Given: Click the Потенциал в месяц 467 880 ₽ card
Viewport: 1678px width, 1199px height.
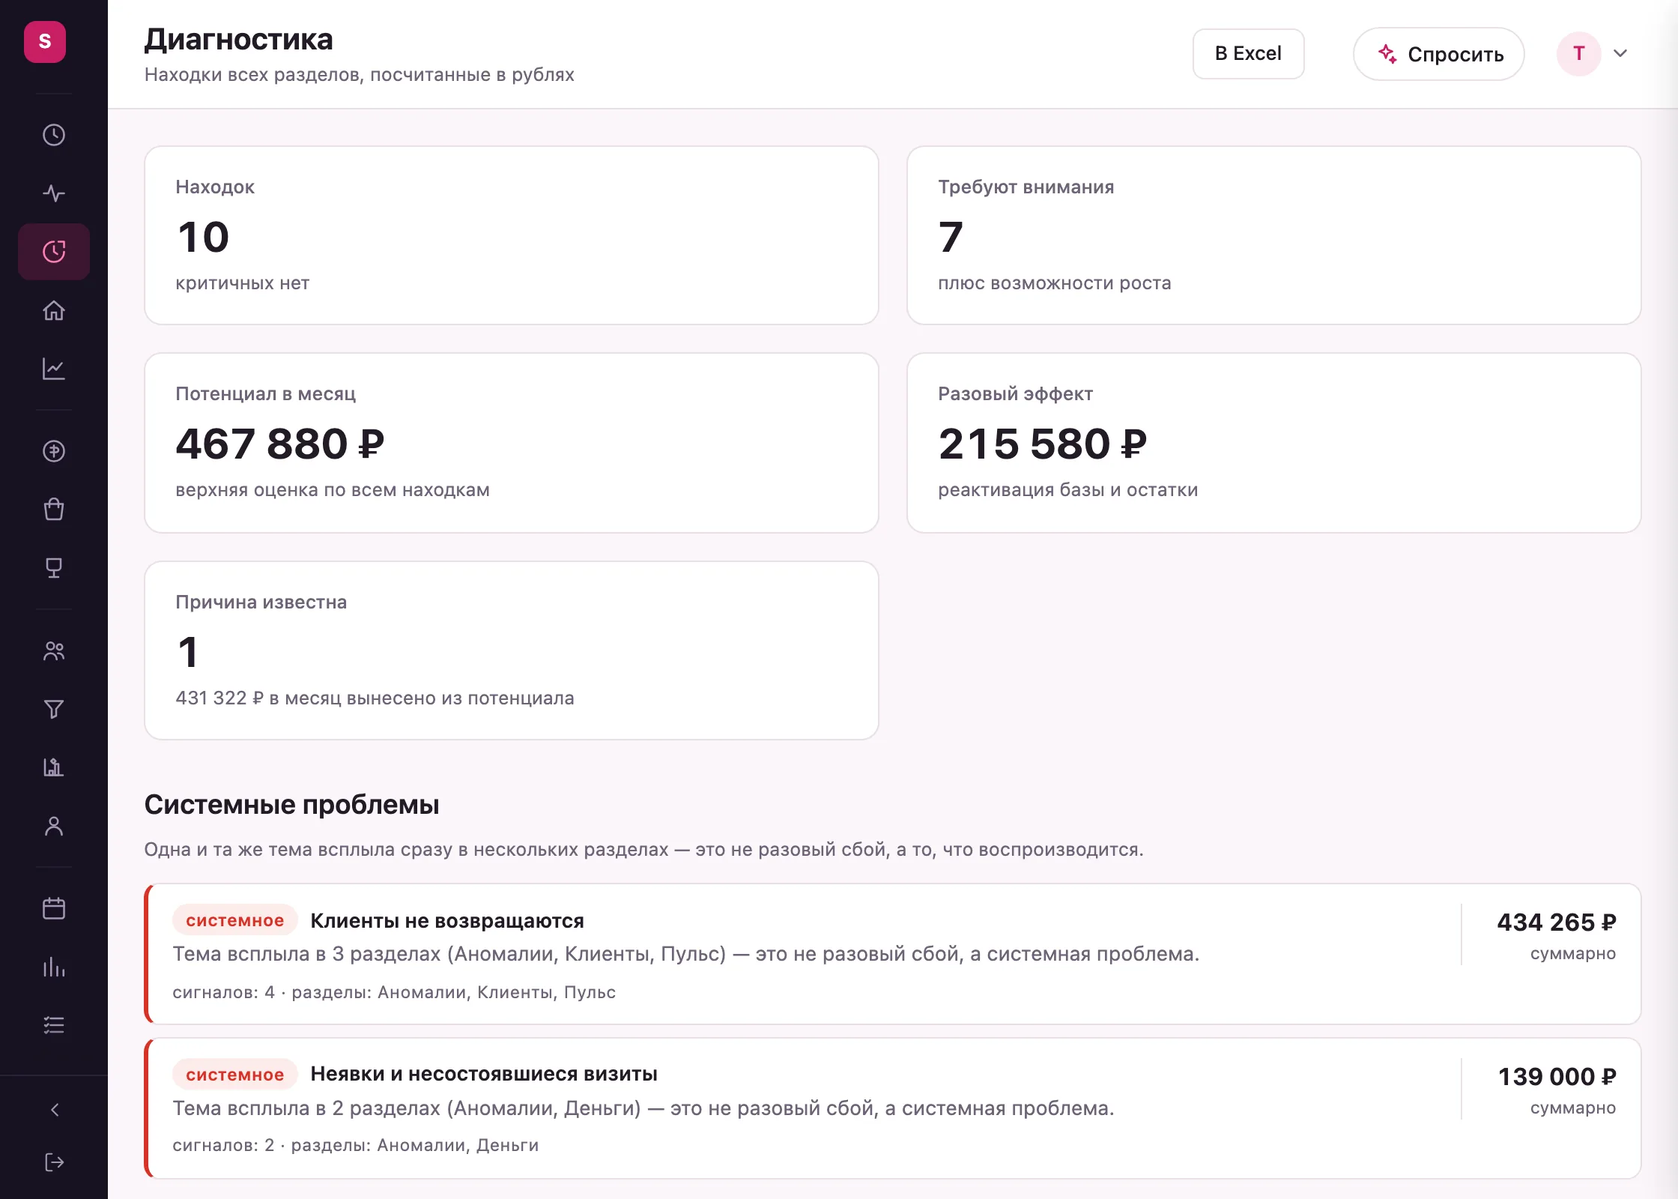Looking at the screenshot, I should pos(511,443).
